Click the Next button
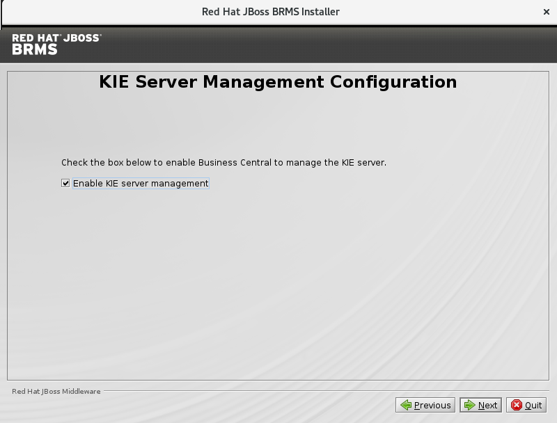 tap(480, 405)
